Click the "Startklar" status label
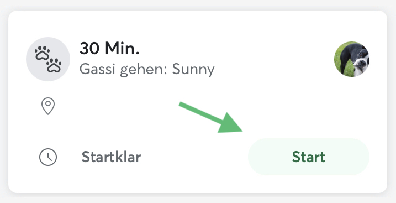396x203 pixels. pos(111,157)
